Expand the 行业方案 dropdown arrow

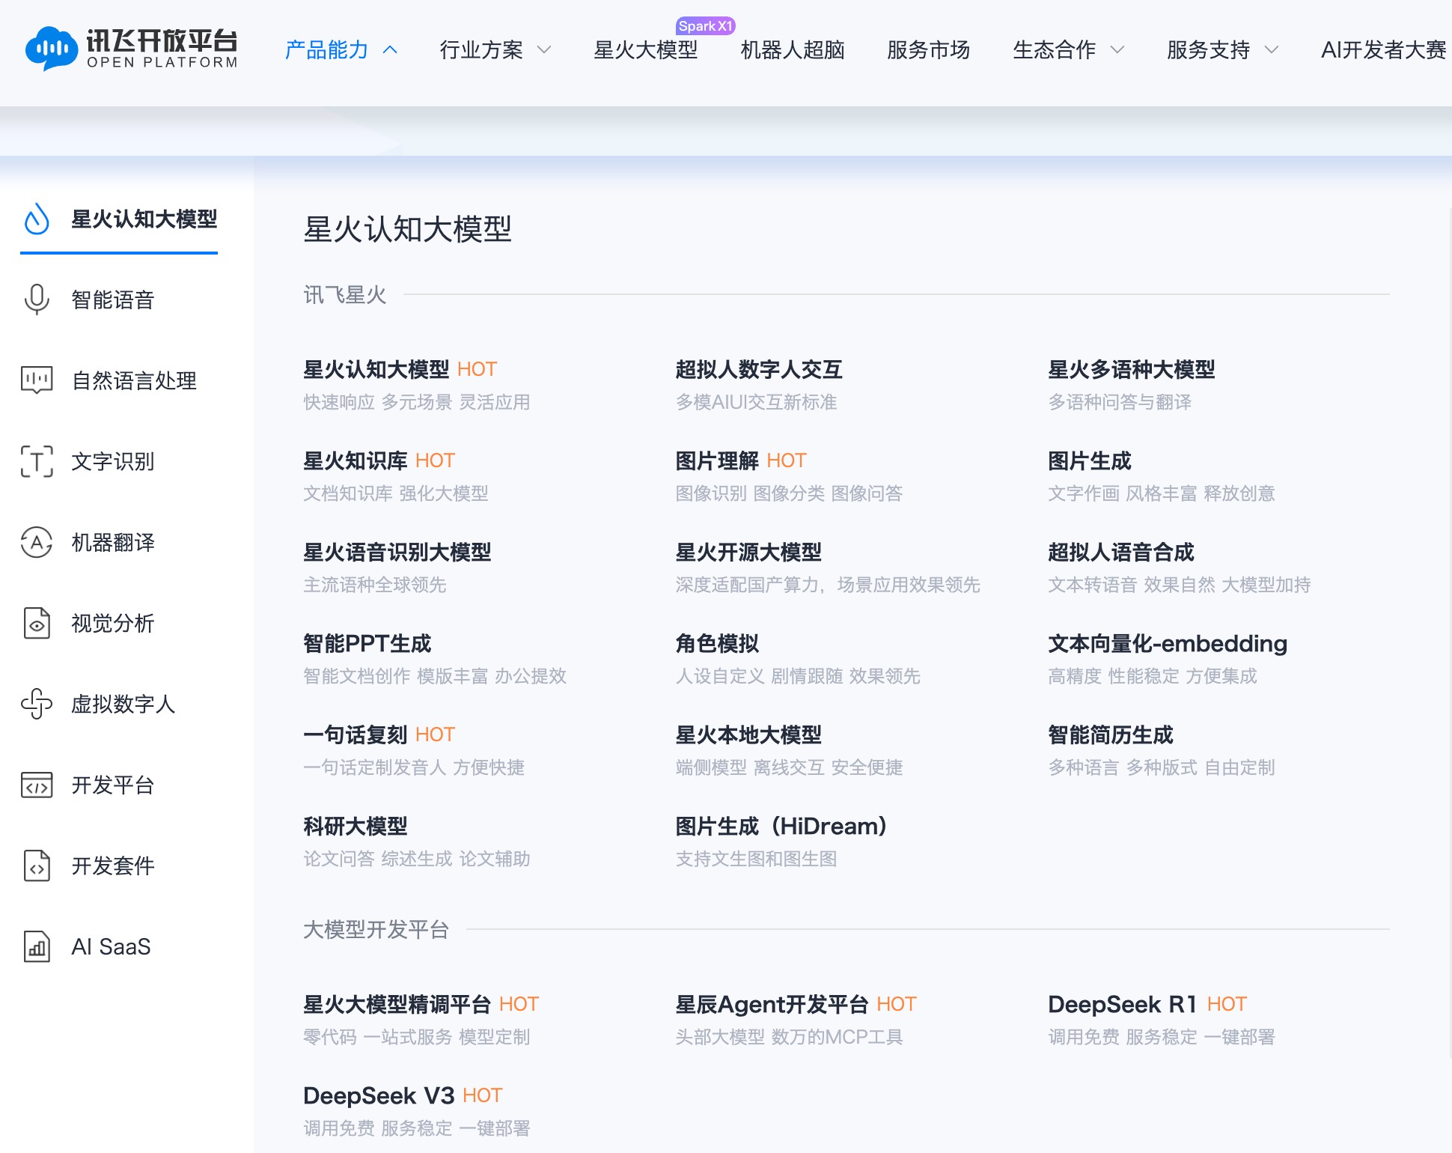coord(544,50)
